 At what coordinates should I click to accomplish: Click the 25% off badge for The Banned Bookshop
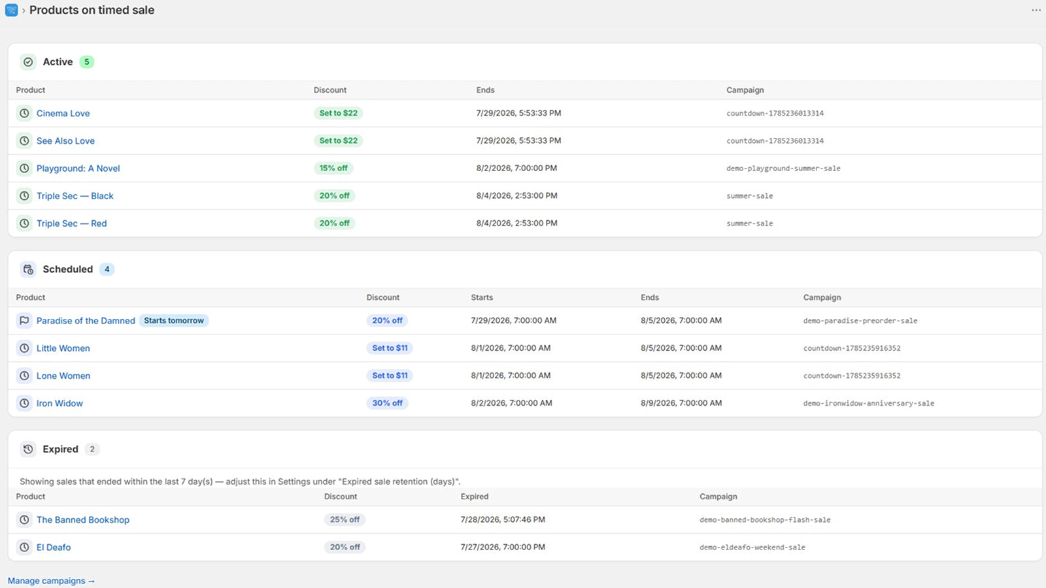[x=345, y=520]
